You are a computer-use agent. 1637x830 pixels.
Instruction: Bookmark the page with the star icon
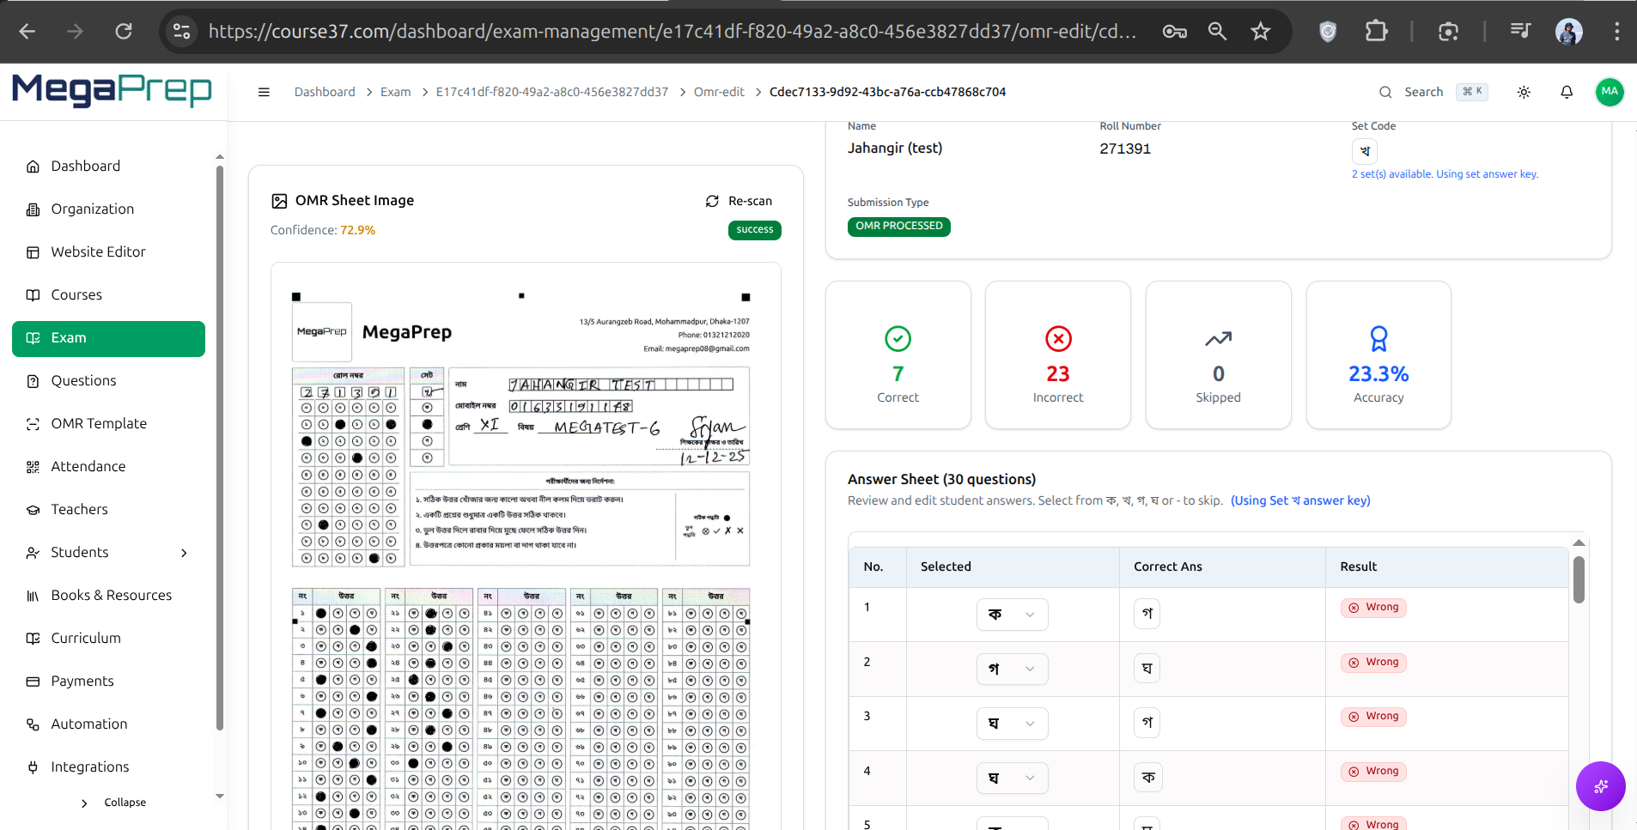pyautogui.click(x=1260, y=32)
